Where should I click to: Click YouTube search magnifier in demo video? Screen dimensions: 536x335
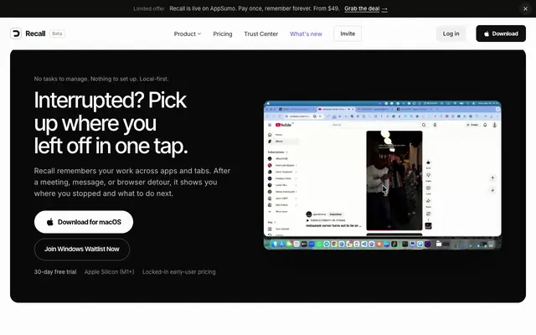[x=424, y=125]
